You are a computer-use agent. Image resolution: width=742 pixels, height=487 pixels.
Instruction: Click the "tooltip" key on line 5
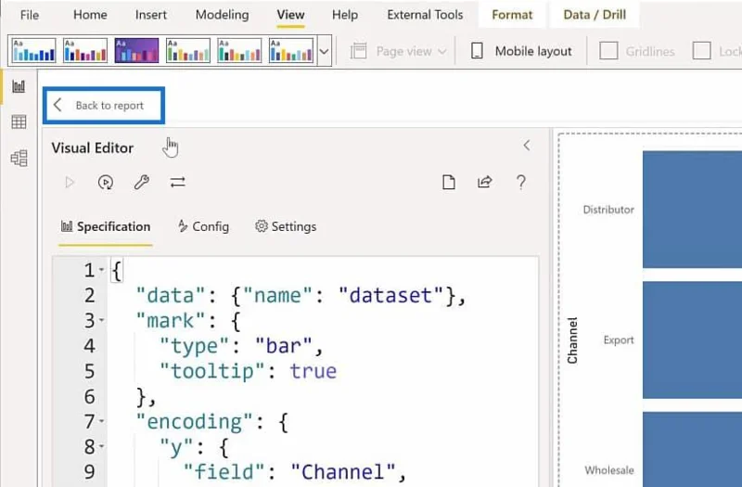212,371
